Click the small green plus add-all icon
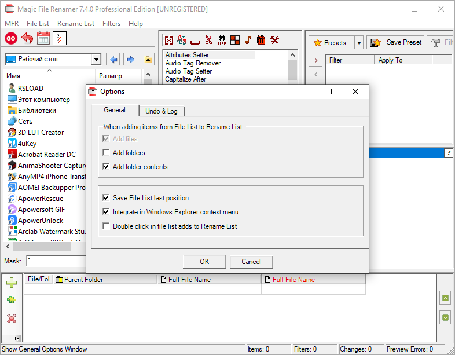455x355 pixels. point(12,300)
